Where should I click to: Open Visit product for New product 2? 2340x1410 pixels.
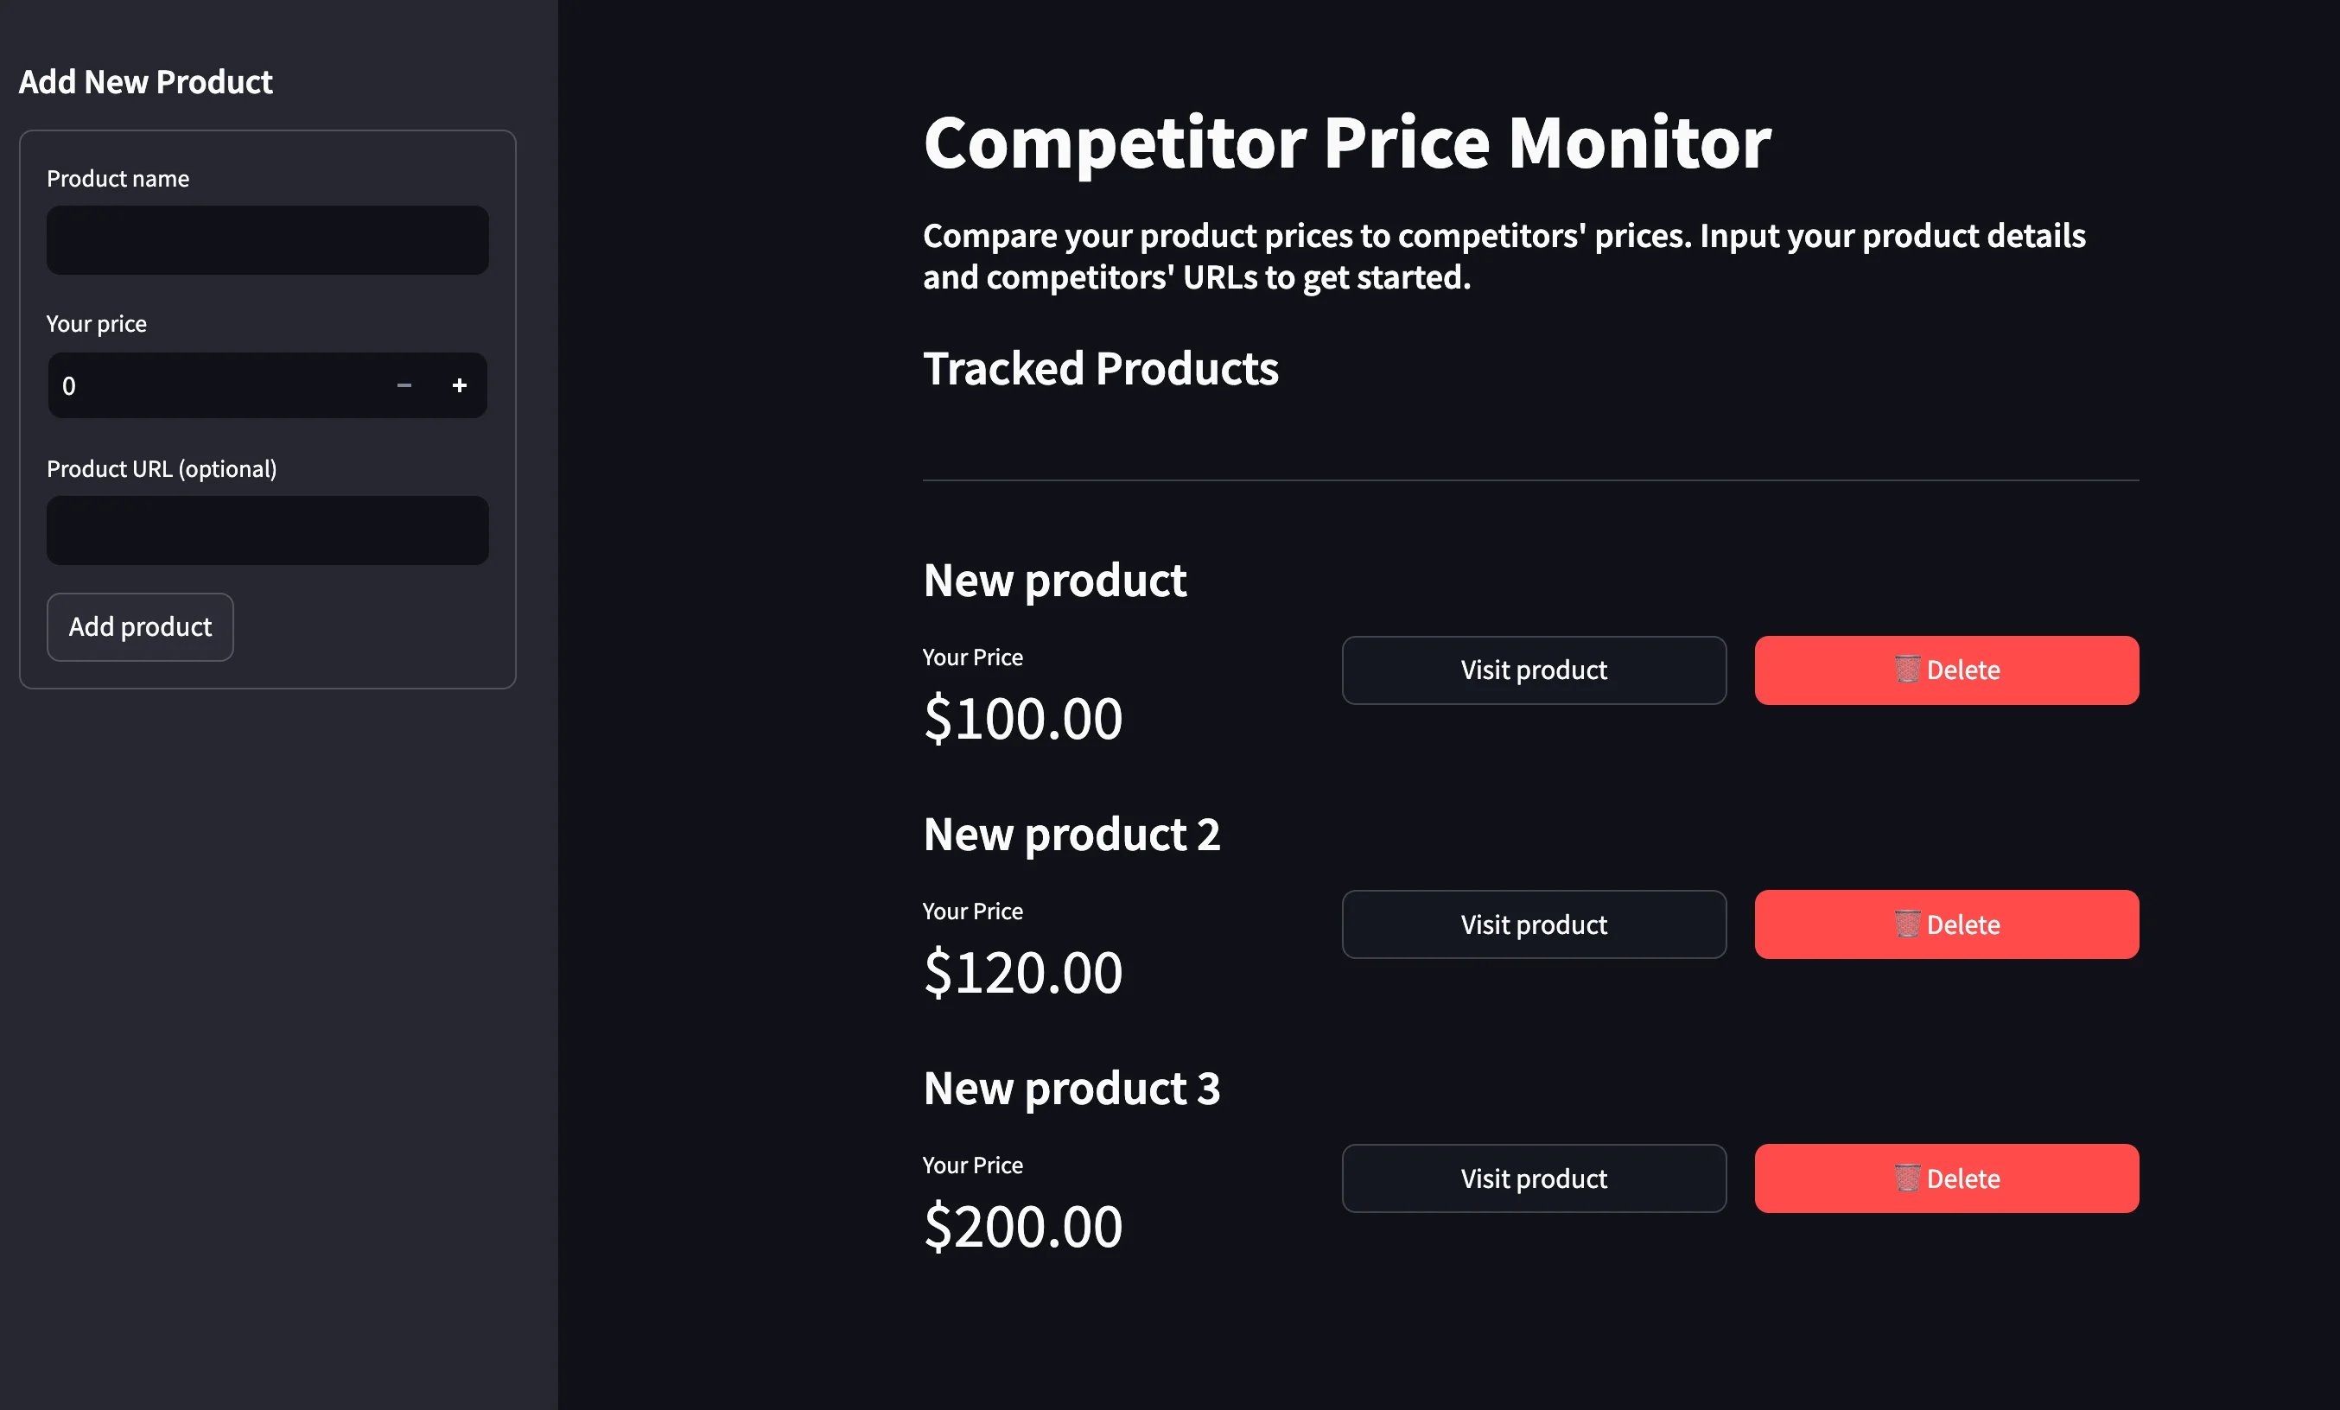tap(1533, 924)
